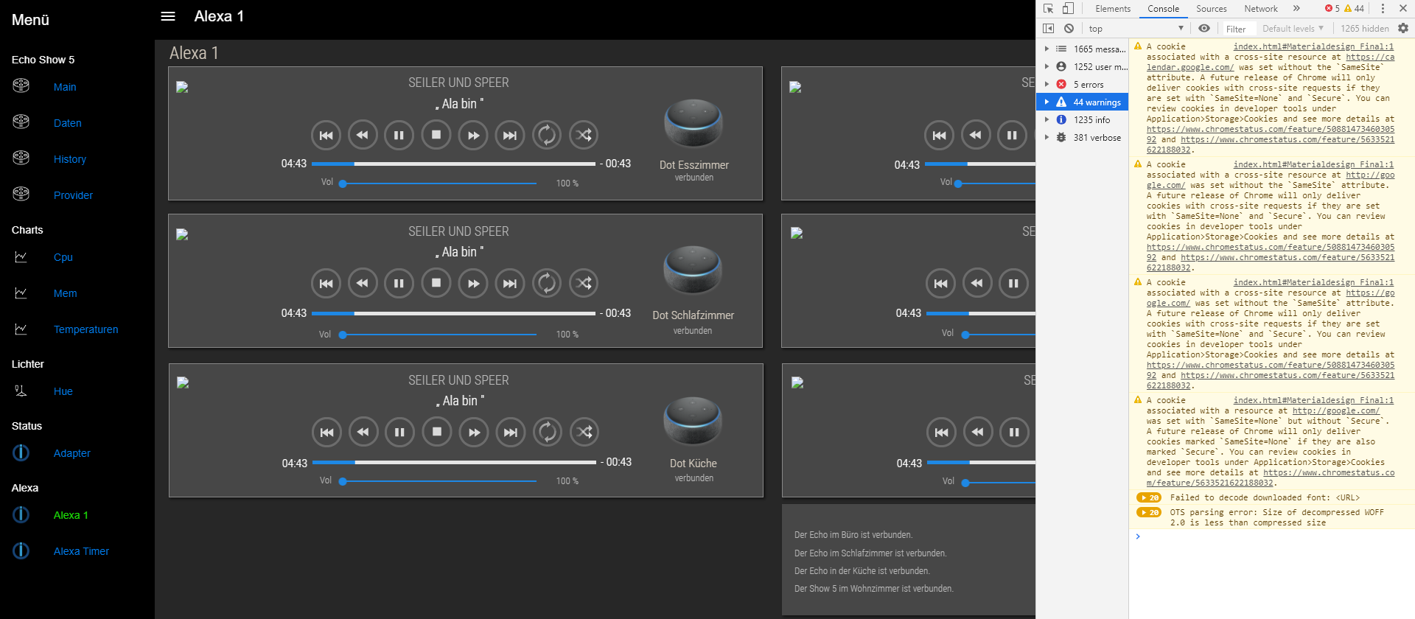Switch to the Console tab in DevTools
This screenshot has width=1415, height=619.
[1163, 9]
